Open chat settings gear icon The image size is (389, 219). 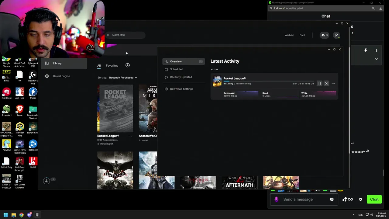[x=360, y=200]
